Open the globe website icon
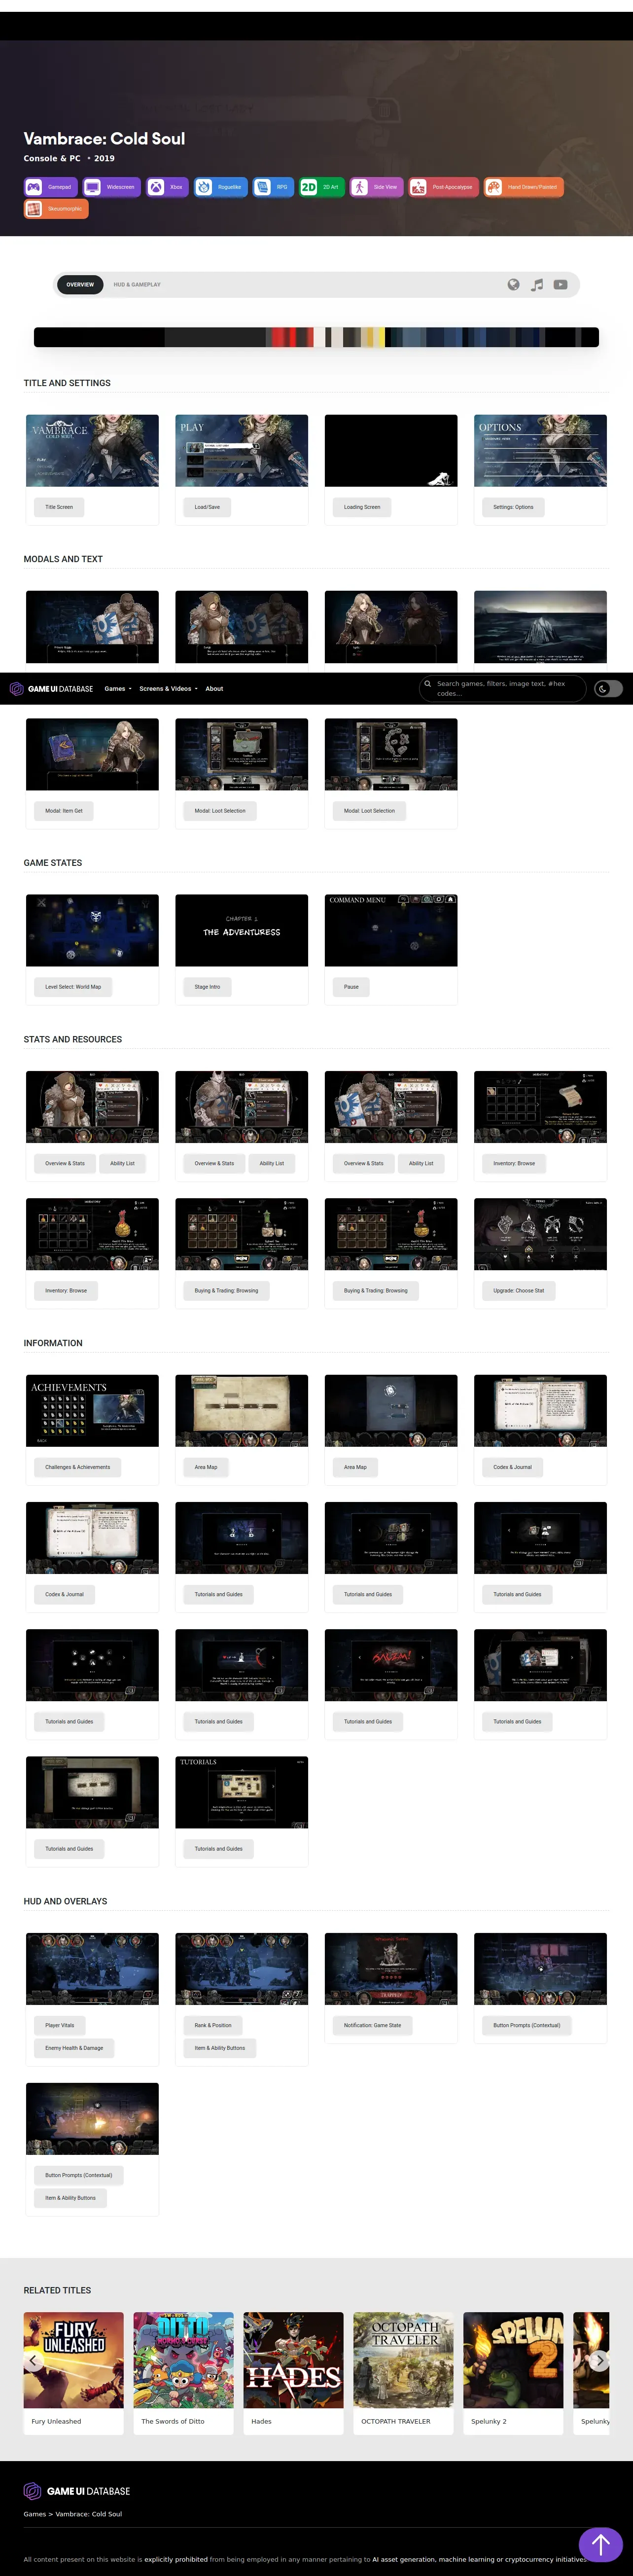This screenshot has width=633, height=2576. click(x=513, y=285)
